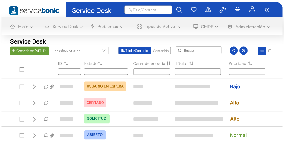
Task: Focus the Canal de entrada filter field
Action: point(152,72)
